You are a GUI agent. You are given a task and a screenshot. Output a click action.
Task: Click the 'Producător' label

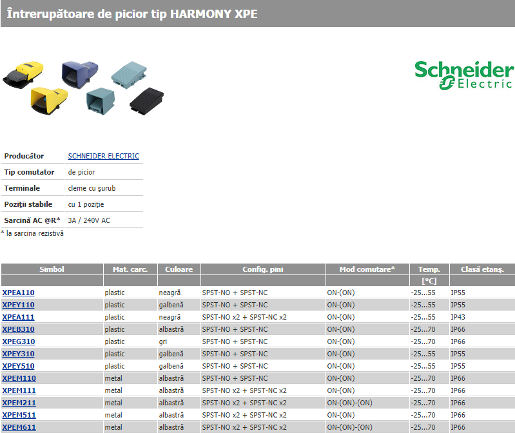24,156
